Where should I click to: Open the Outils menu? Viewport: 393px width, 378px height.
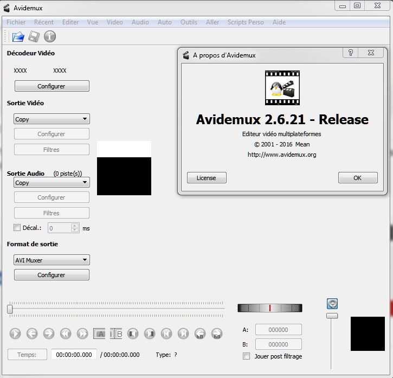[x=189, y=22]
